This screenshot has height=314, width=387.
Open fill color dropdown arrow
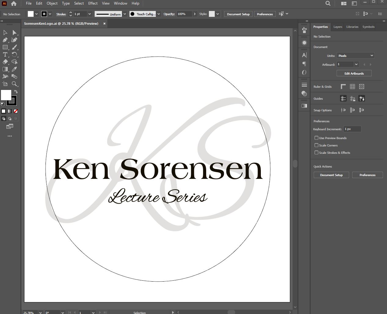pyautogui.click(x=36, y=14)
